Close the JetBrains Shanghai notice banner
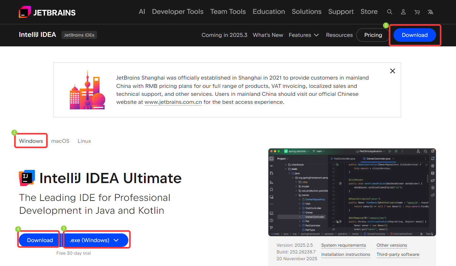Screen dimensions: 456x266 pos(393,71)
